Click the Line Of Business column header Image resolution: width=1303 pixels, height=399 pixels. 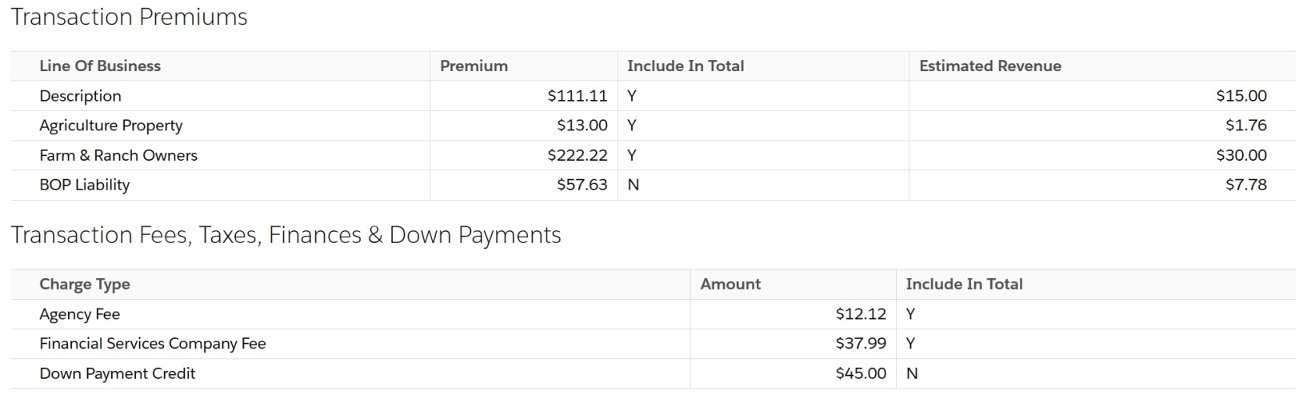[100, 66]
